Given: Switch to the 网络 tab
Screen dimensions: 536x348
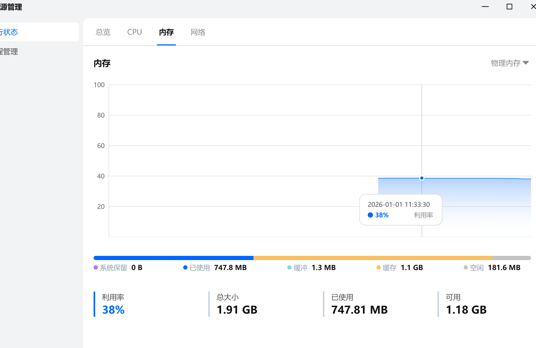Looking at the screenshot, I should click(x=198, y=32).
